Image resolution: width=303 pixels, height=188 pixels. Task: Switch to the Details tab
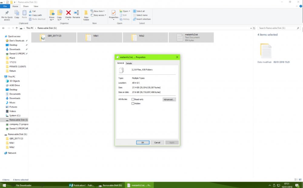coord(129,63)
